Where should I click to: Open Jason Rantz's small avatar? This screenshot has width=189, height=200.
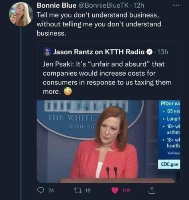coord(47,52)
